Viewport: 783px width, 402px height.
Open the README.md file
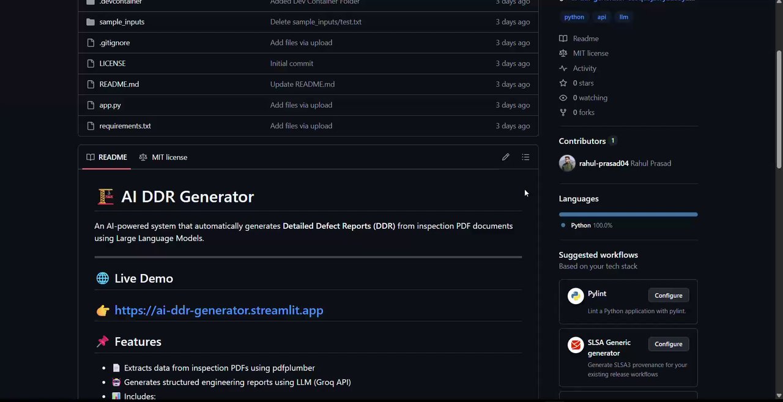[119, 84]
